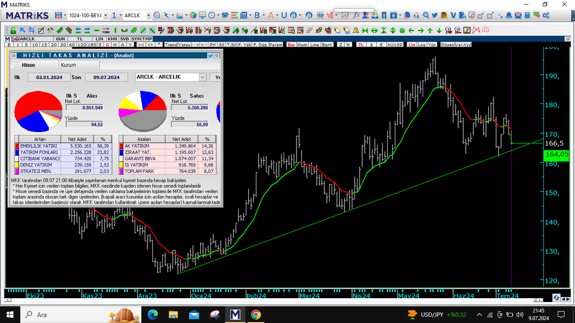Expand the red M icon dropdown arrow
Image resolution: width=575 pixels, height=323 pixels.
(336, 15)
